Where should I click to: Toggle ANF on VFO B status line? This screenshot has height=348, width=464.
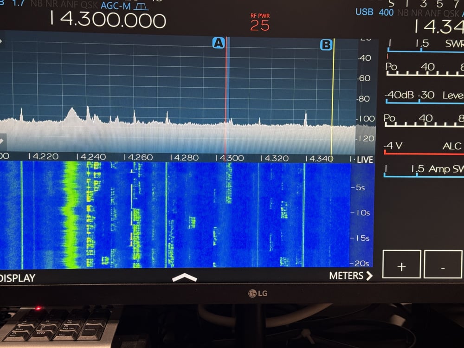(433, 13)
